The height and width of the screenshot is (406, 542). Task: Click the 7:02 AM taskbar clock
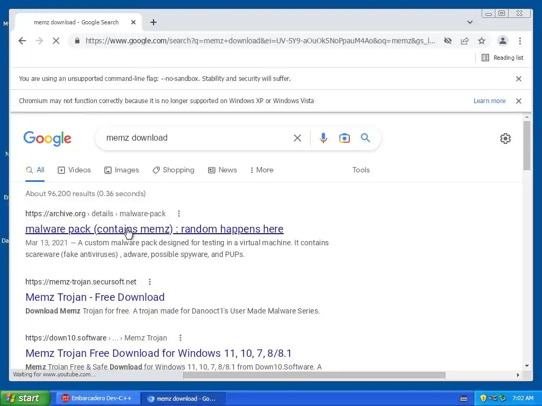pos(522,399)
